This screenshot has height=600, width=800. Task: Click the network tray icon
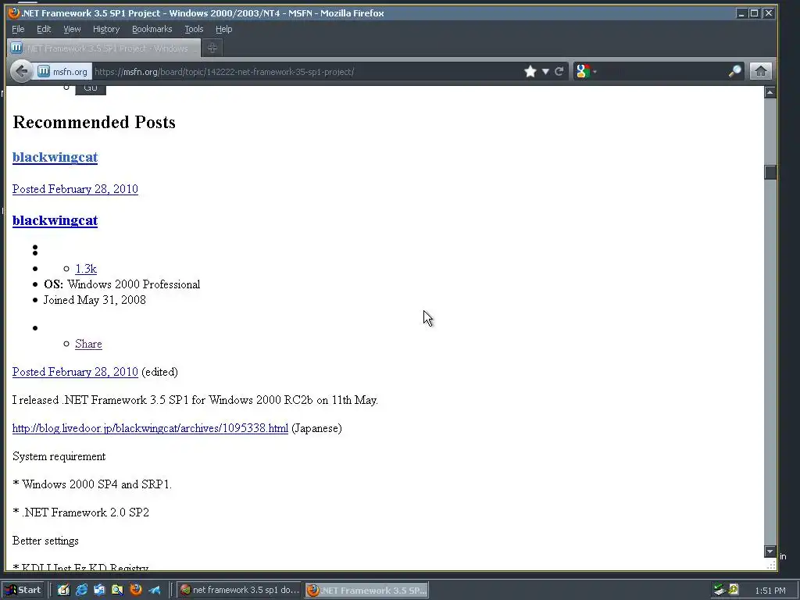click(720, 590)
